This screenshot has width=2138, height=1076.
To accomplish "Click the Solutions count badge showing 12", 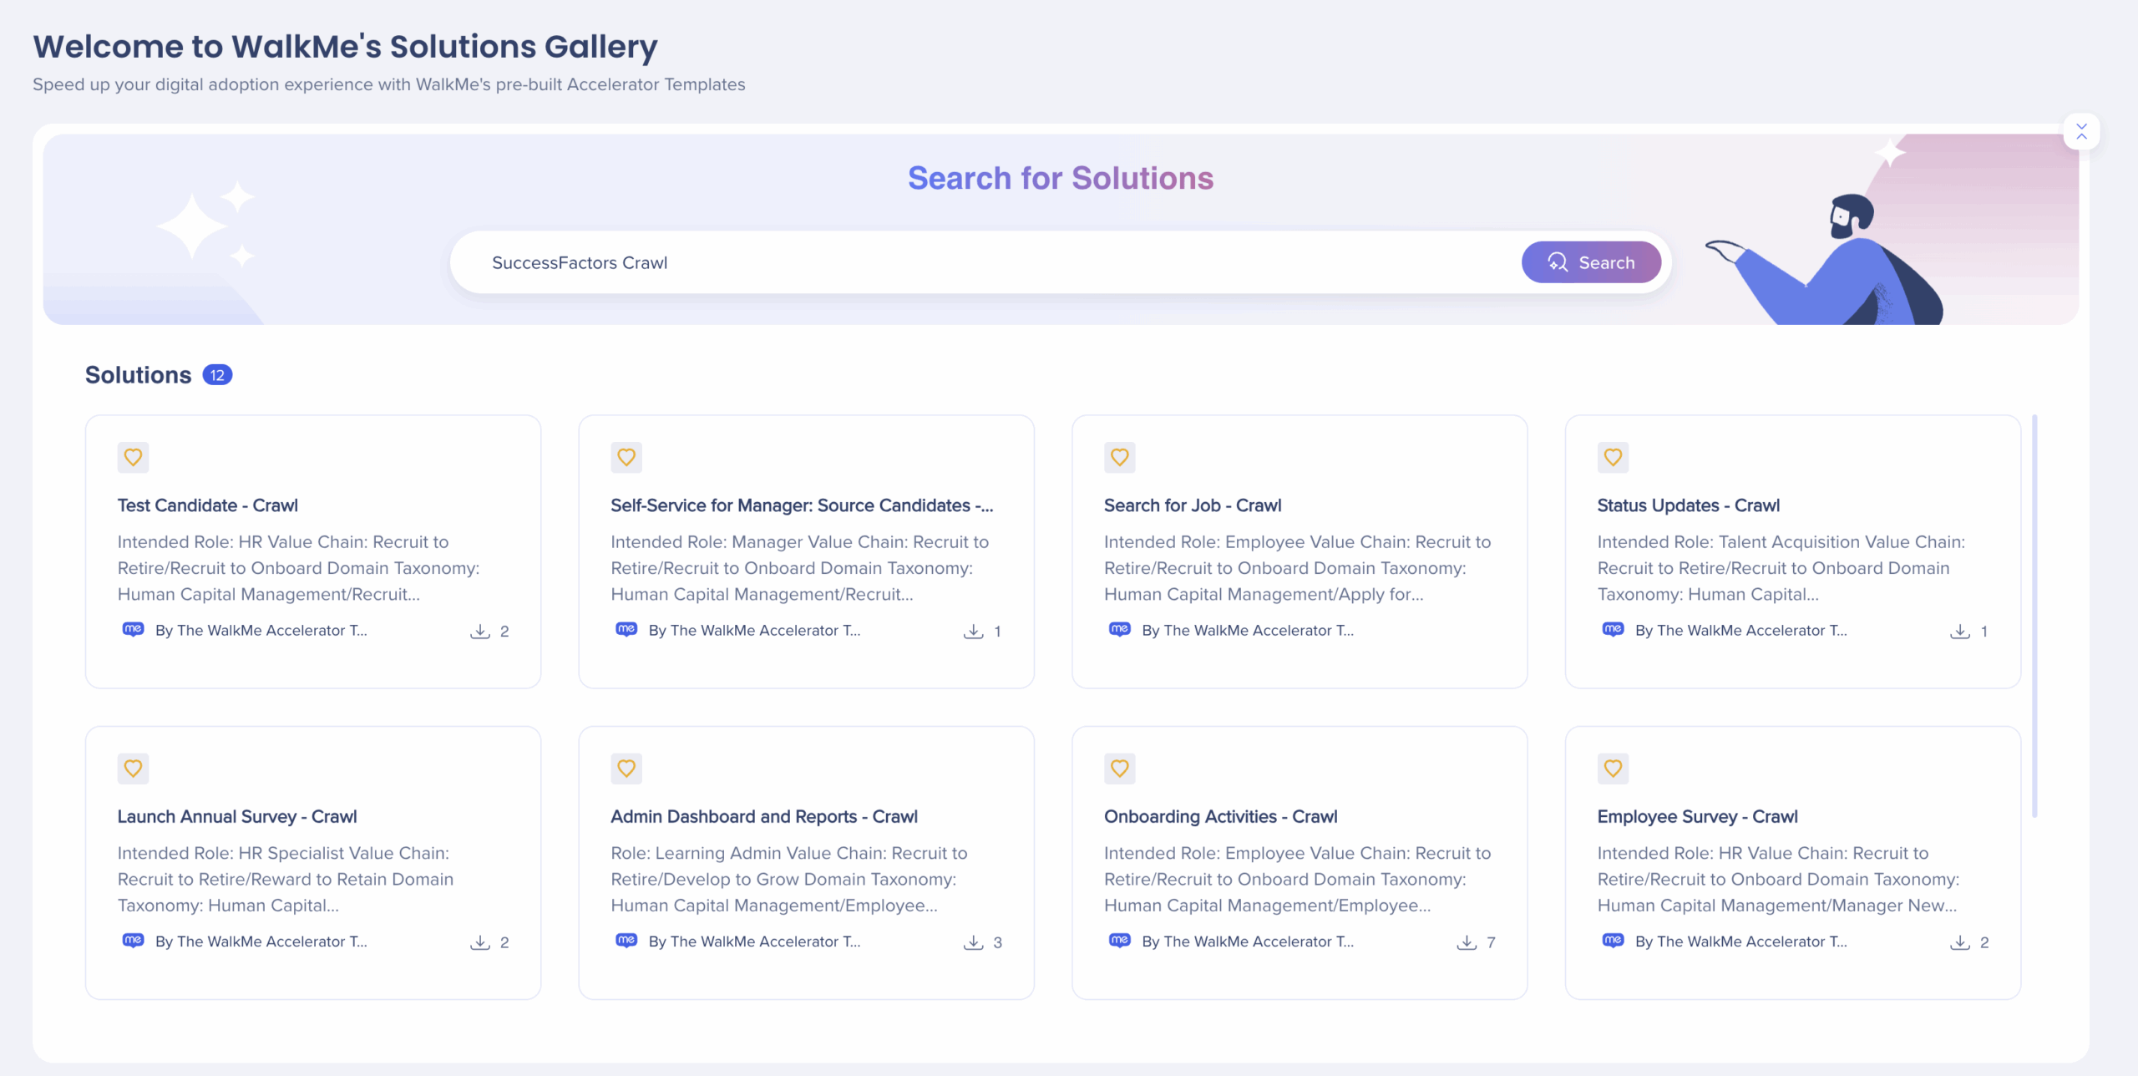I will (x=217, y=375).
